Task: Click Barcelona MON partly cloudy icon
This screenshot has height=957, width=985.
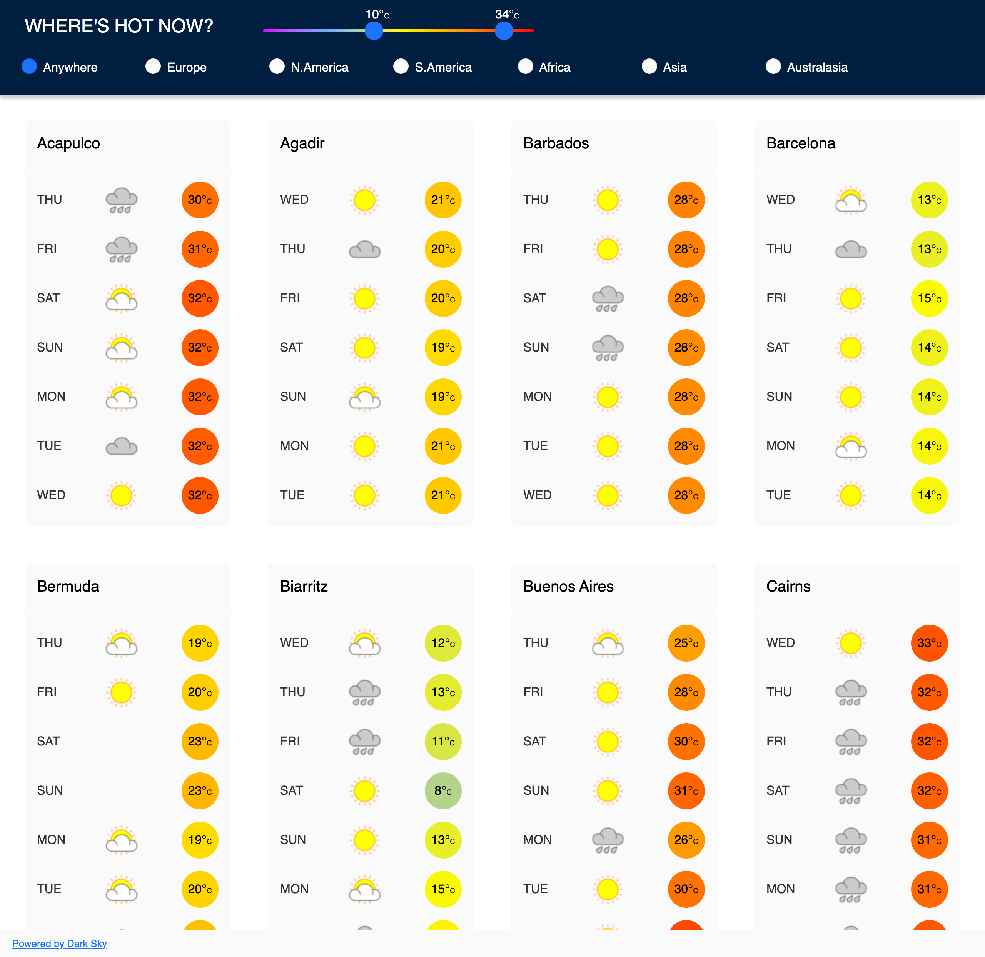Action: click(x=851, y=446)
